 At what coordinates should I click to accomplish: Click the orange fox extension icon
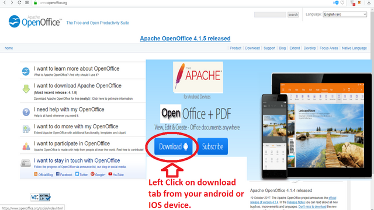(359, 2)
